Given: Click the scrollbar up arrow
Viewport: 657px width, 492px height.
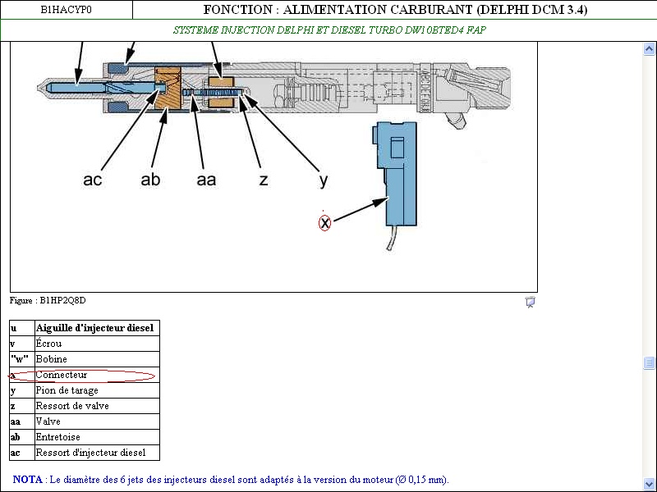Looking at the screenshot, I should click(x=649, y=49).
